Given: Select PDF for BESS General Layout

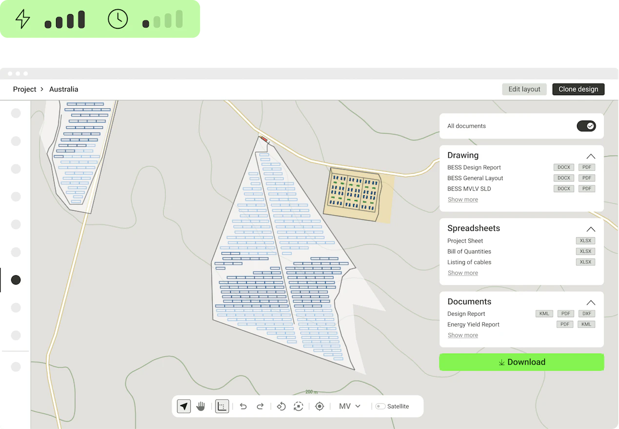Looking at the screenshot, I should pyautogui.click(x=587, y=178).
